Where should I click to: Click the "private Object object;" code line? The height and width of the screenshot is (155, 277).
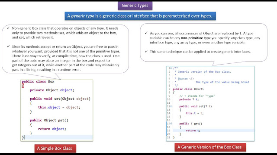[52, 90]
